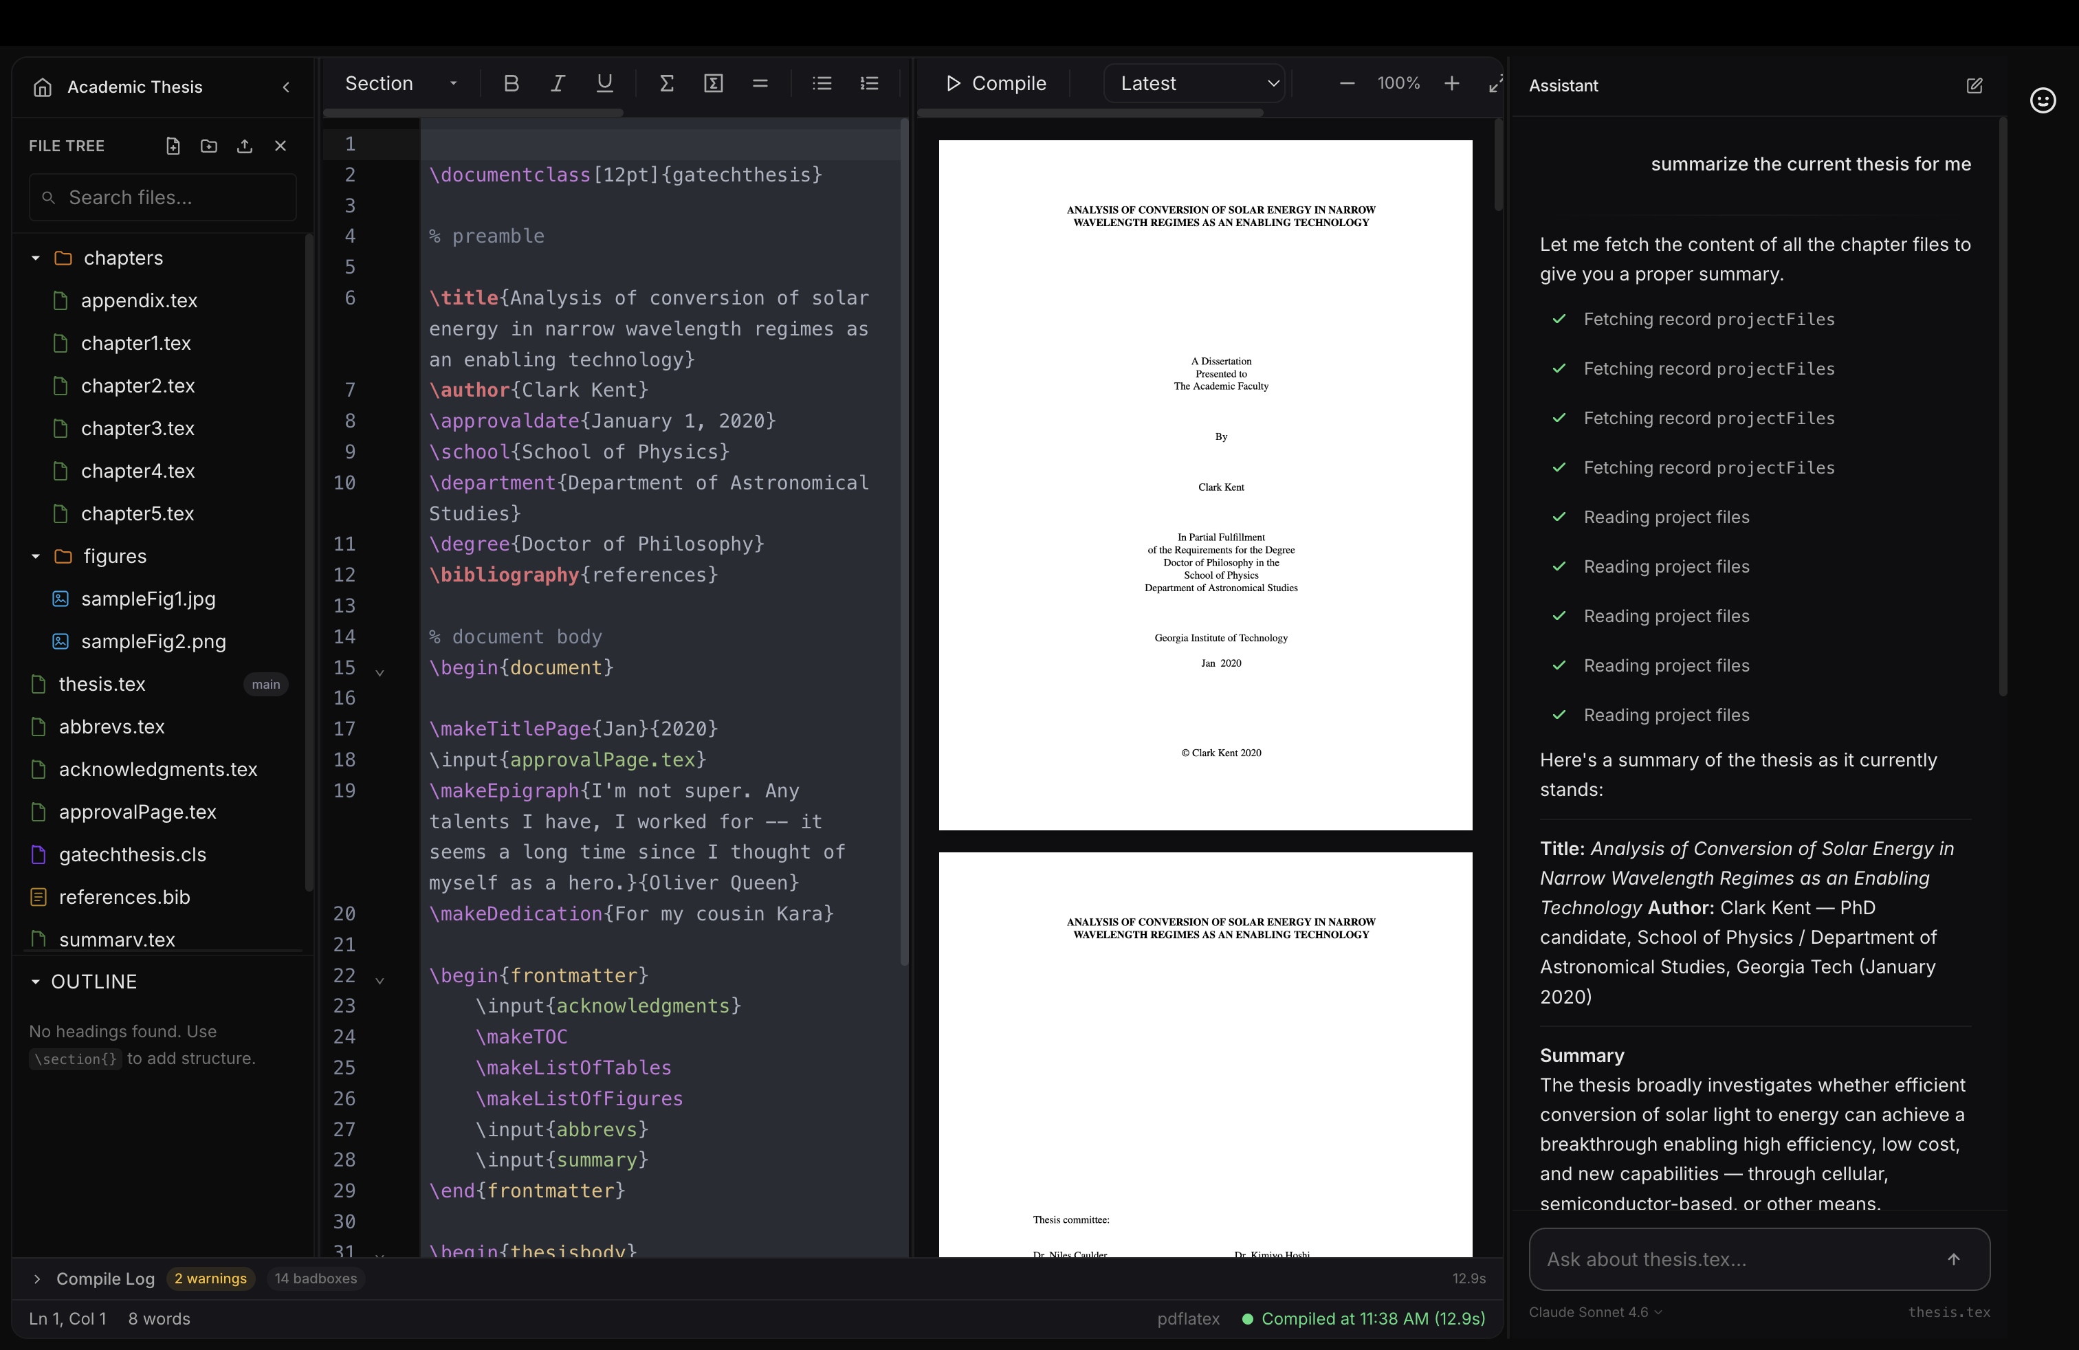The width and height of the screenshot is (2079, 1350).
Task: Upload a file to the file tree
Action: [245, 146]
